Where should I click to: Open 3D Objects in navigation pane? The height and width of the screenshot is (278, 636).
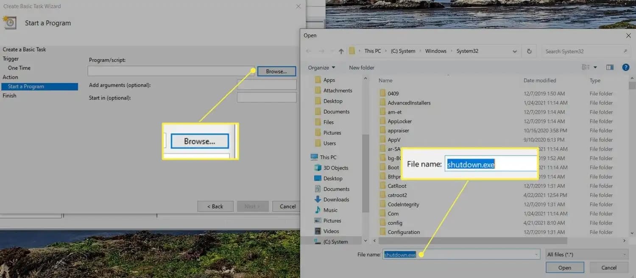tap(335, 168)
